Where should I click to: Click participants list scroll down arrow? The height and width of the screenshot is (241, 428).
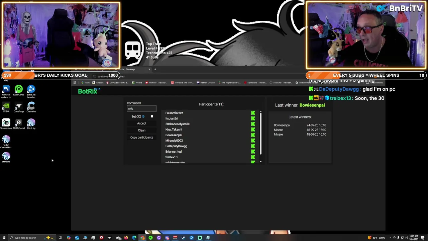click(260, 162)
